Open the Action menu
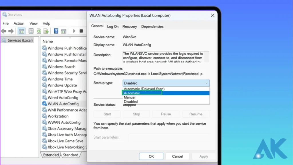 pyautogui.click(x=19, y=23)
